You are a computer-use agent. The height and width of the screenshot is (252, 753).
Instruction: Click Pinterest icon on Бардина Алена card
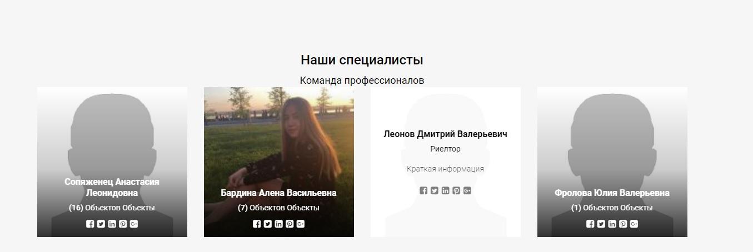pyautogui.click(x=290, y=224)
